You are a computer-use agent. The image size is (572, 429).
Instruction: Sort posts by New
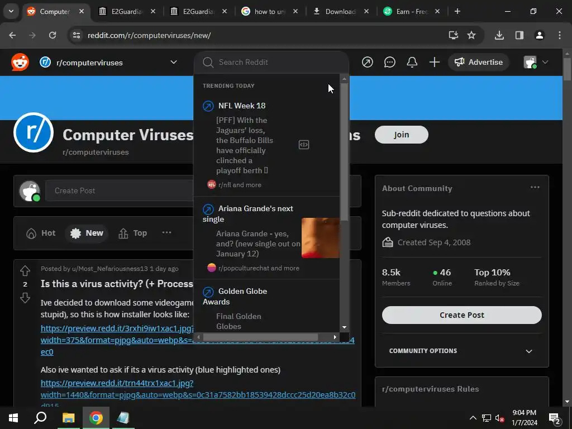point(87,233)
